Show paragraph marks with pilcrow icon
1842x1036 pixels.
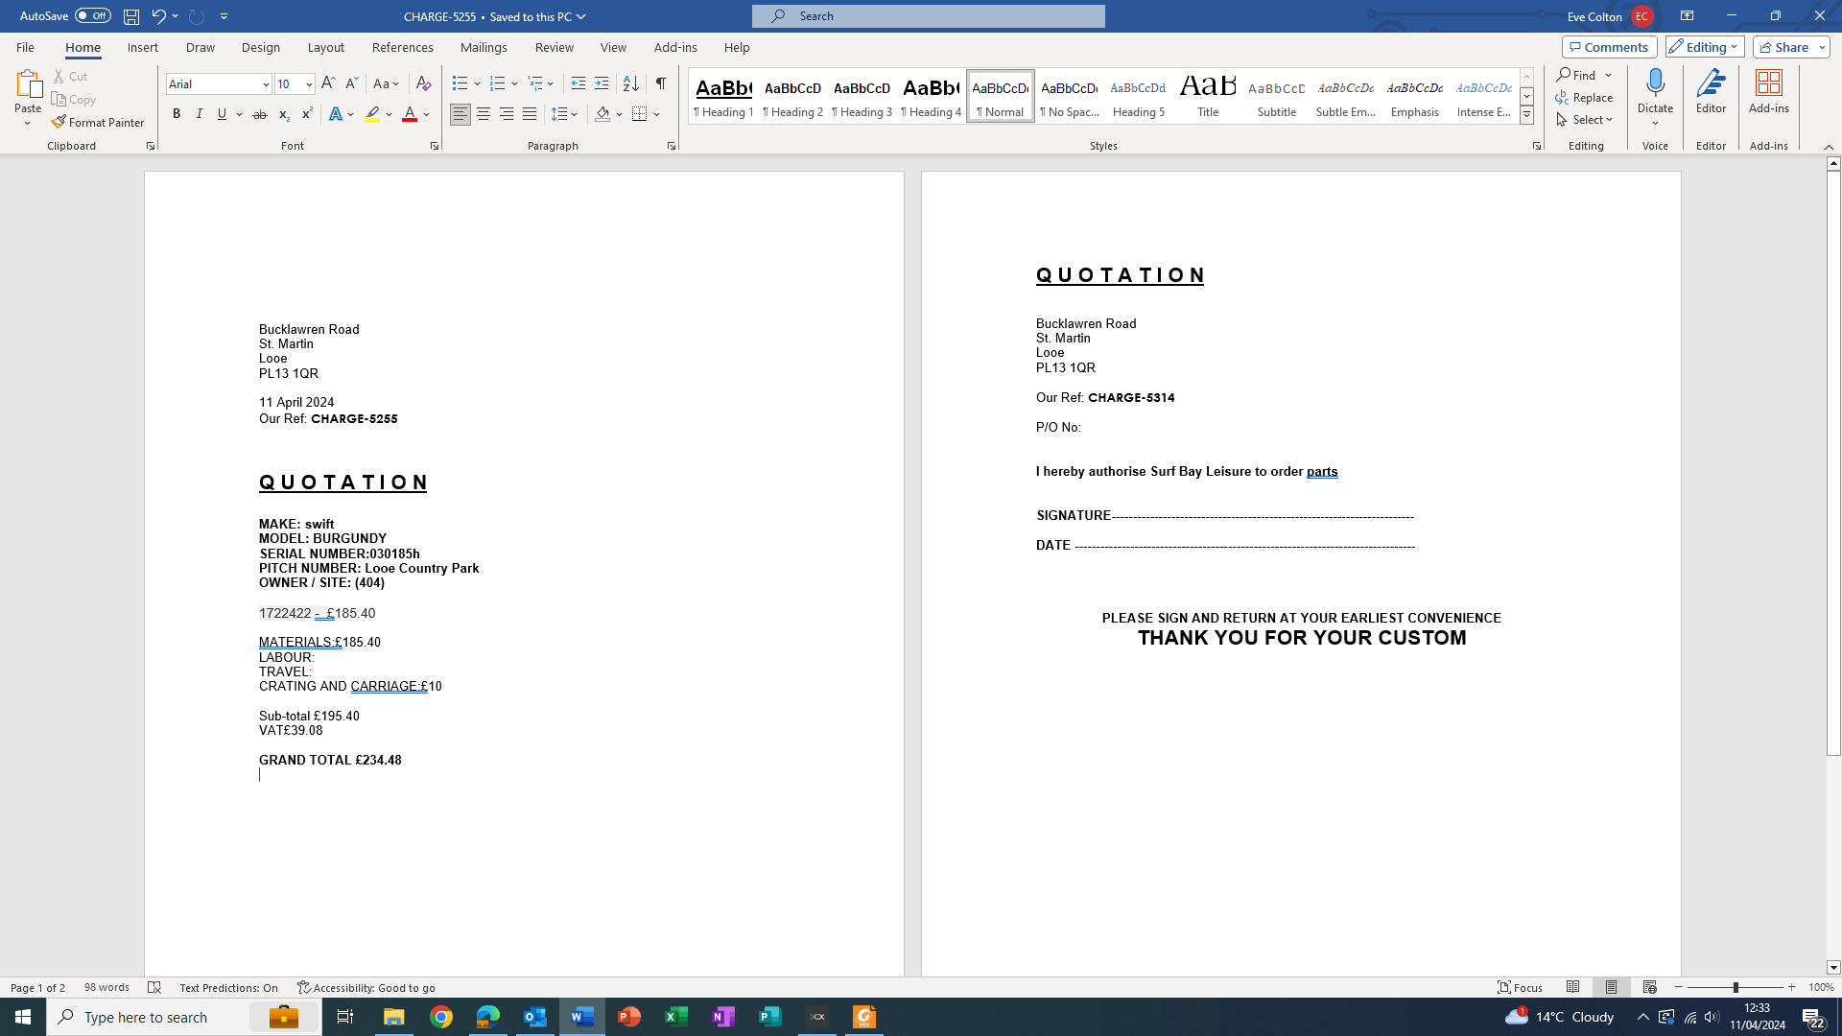[660, 83]
